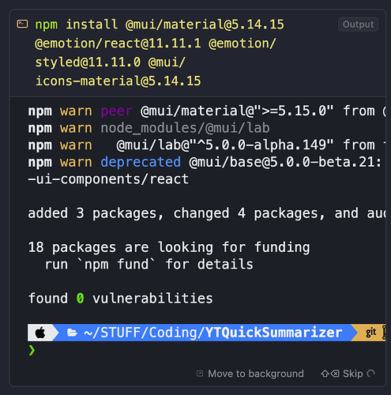Click the npm install @mui/material@5.14.15 command
This screenshot has height=395, width=391.
click(160, 24)
